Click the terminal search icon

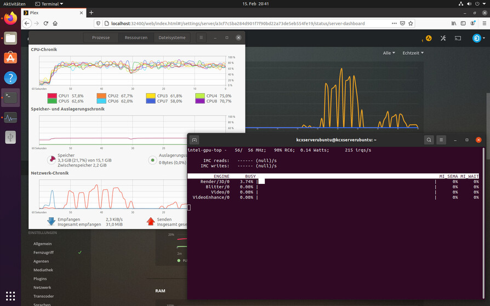[x=429, y=140]
